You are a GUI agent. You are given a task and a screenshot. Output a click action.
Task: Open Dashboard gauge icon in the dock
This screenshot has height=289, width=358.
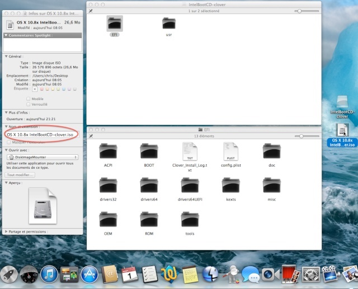tap(29, 274)
